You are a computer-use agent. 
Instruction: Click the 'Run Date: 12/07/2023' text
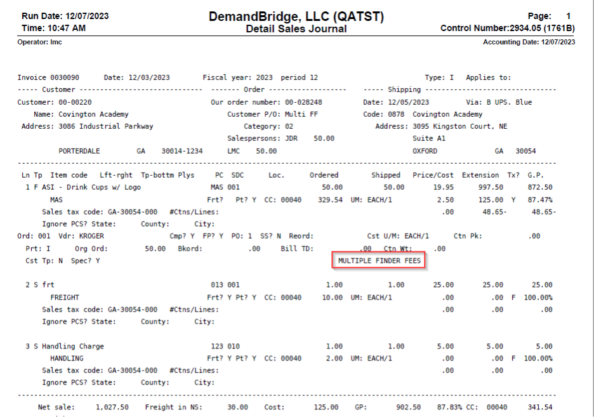pyautogui.click(x=65, y=17)
